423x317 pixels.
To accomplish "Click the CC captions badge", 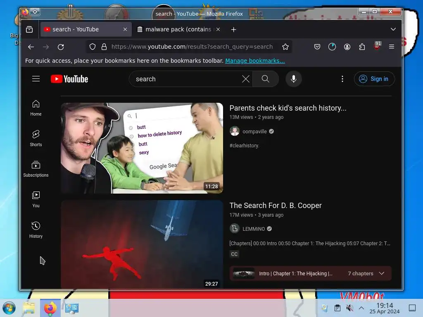I will 234,254.
